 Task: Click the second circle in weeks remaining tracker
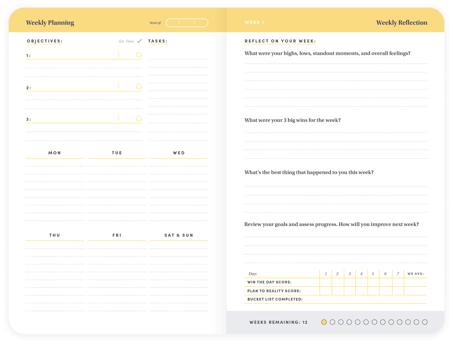(332, 322)
